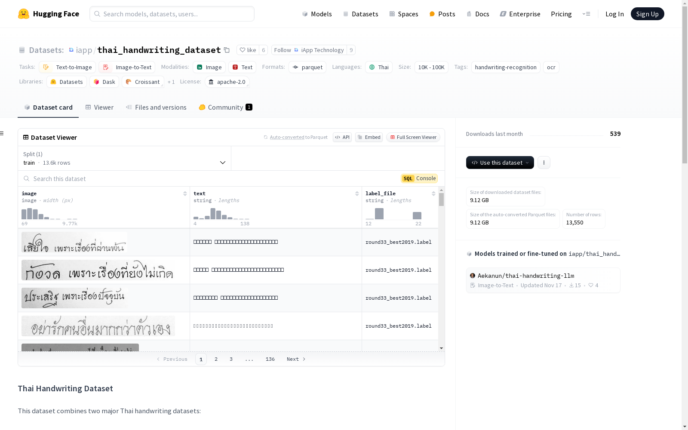
Task: Click the iapp owner link in title
Action: coord(84,50)
